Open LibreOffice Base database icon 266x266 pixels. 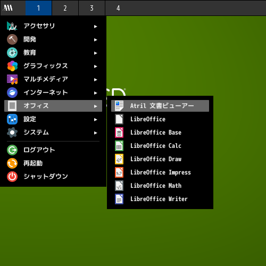tap(119, 132)
